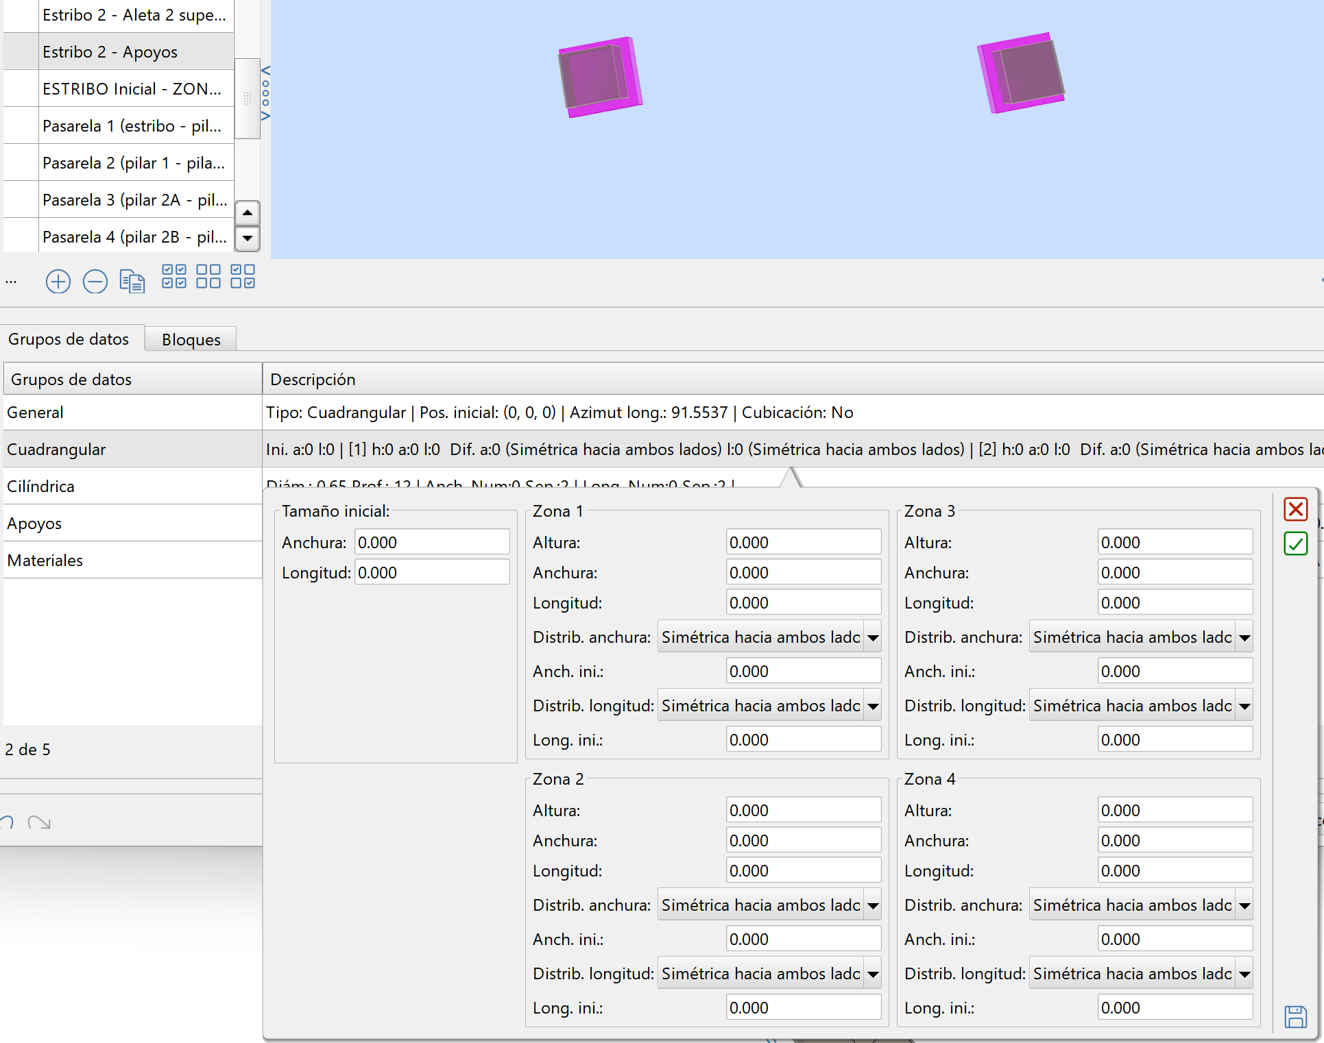Expand Zona 4 Distrib. longitud combo box
This screenshot has width=1324, height=1043.
[x=1244, y=974]
